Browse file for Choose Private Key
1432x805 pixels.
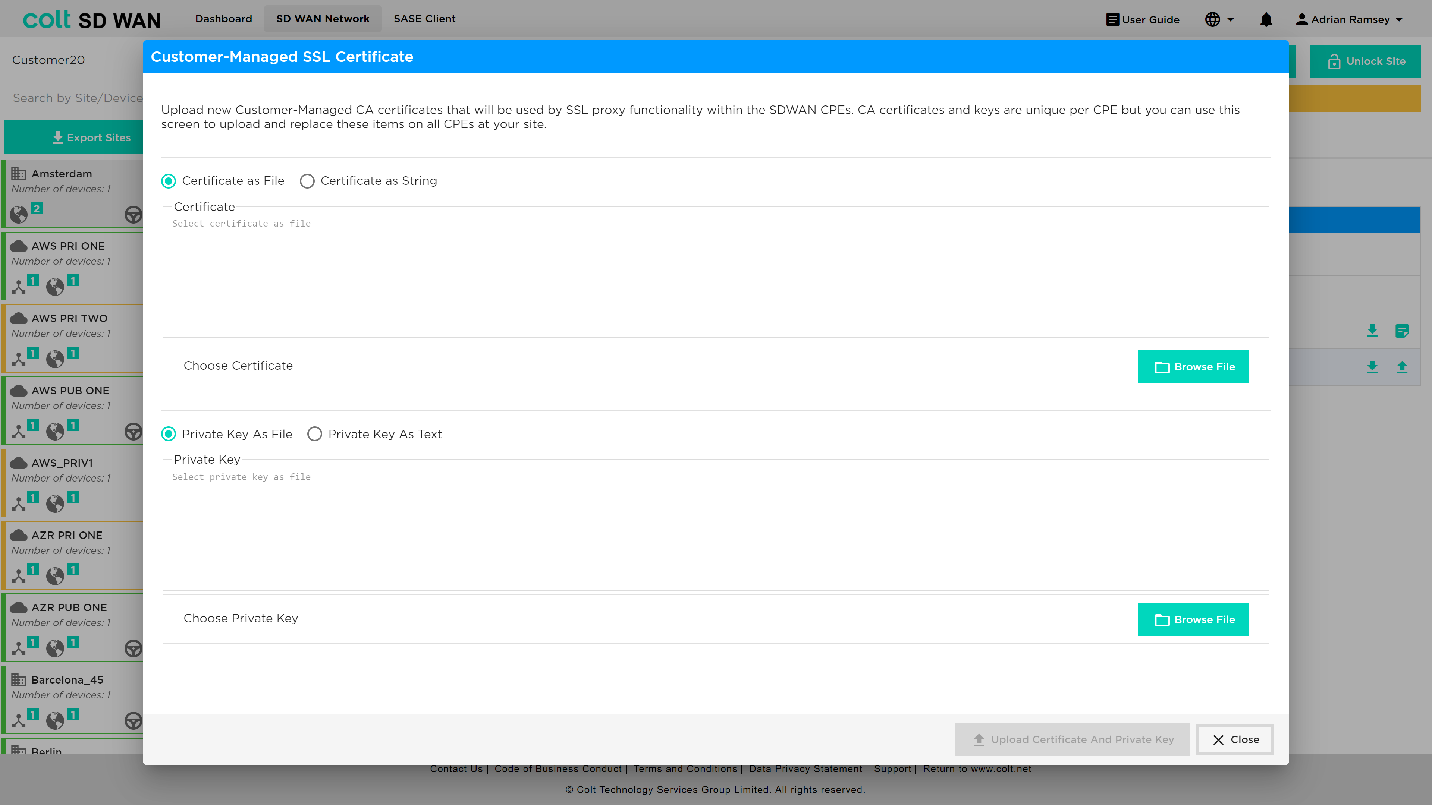[1193, 619]
